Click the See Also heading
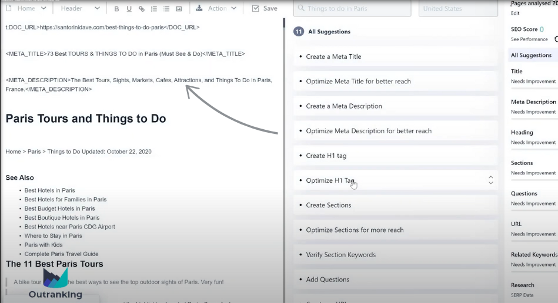 pyautogui.click(x=19, y=177)
